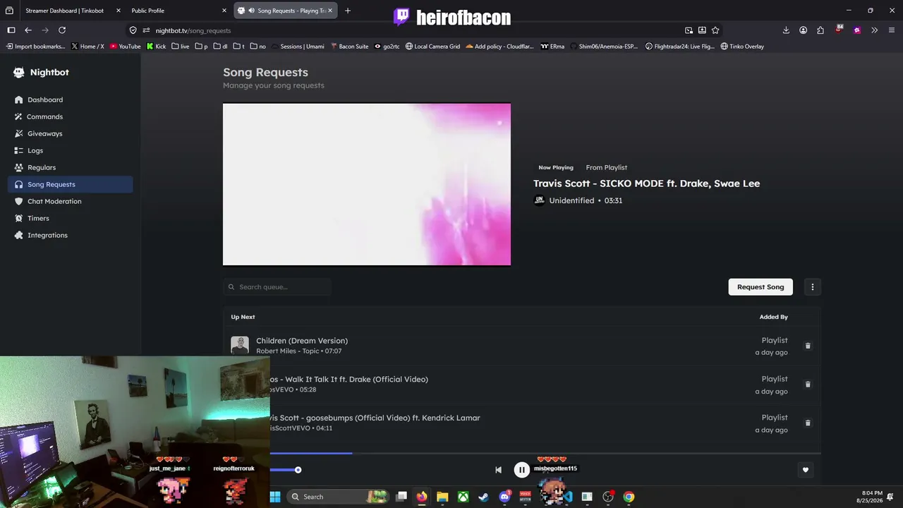Open the browser extensions menu

pos(820,30)
